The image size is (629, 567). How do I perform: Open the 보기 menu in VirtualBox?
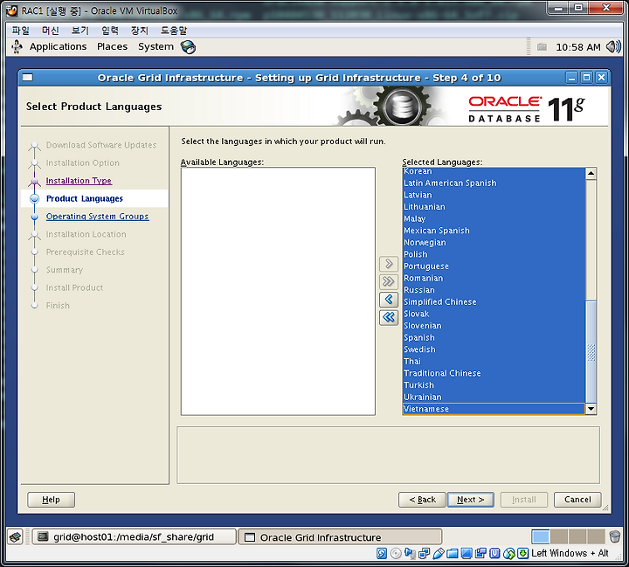[x=79, y=31]
